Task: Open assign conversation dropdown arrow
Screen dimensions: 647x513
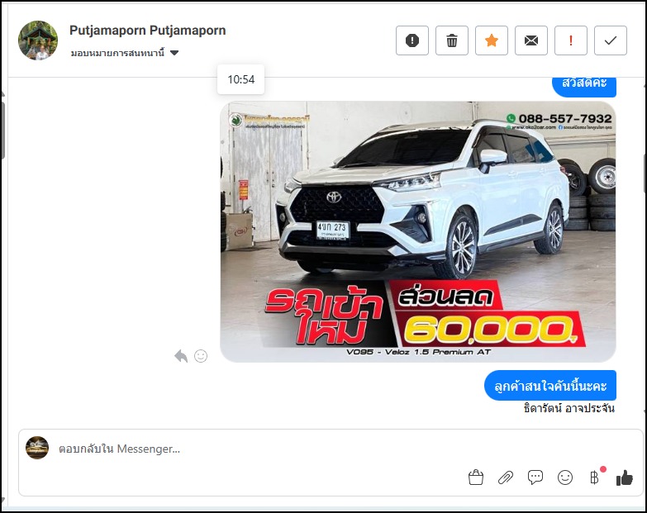Action: pyautogui.click(x=174, y=53)
